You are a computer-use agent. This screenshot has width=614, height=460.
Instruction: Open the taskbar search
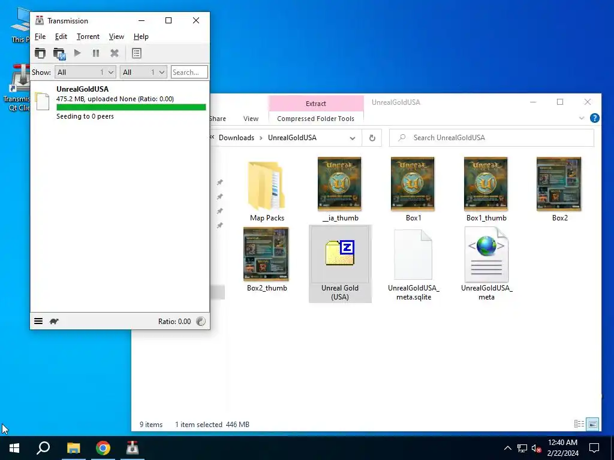[43, 448]
